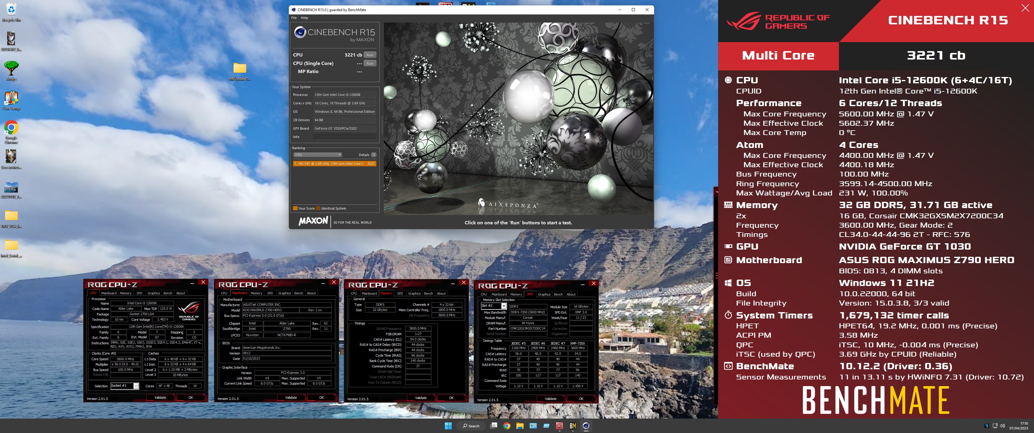
Task: Click OK in the fourth CPU-Z SPD window
Action: click(581, 399)
